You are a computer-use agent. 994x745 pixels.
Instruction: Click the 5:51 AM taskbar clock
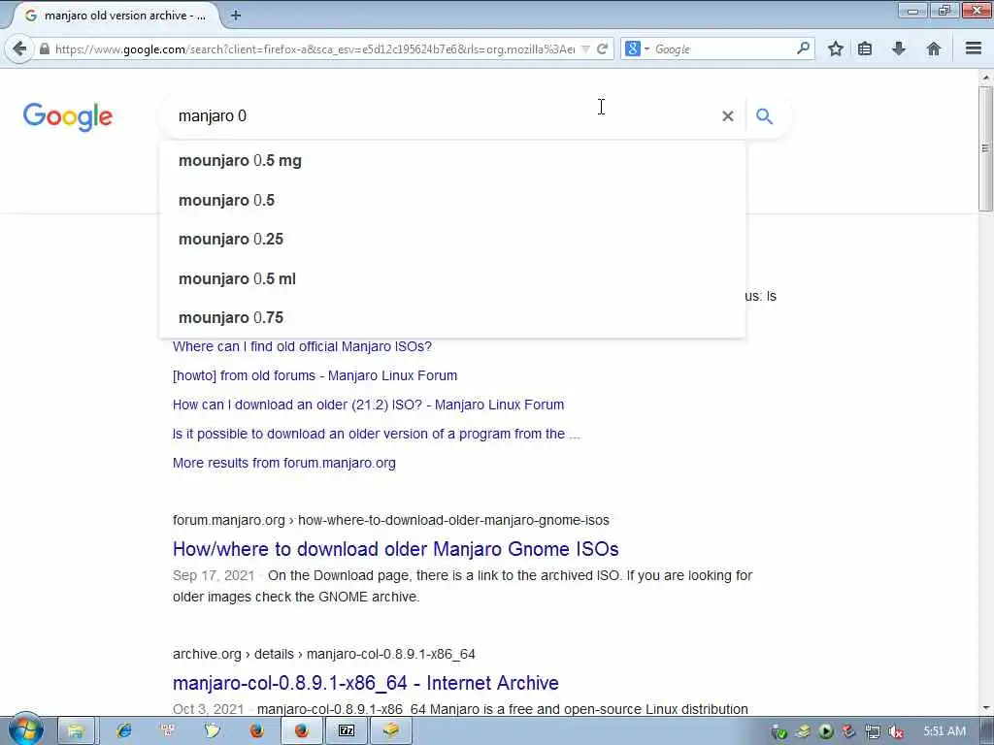click(x=944, y=731)
